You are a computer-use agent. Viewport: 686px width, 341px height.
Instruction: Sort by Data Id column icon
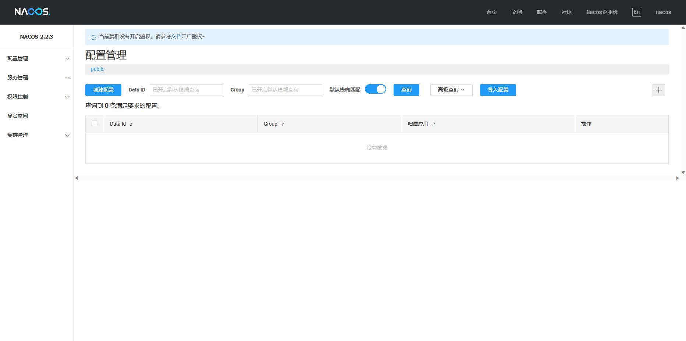pos(131,124)
